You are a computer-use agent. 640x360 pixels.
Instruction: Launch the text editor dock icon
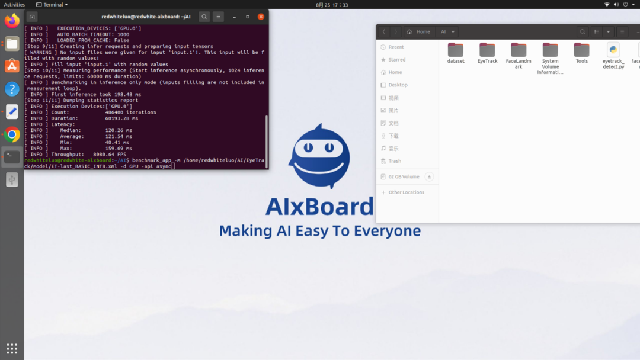pos(12,112)
